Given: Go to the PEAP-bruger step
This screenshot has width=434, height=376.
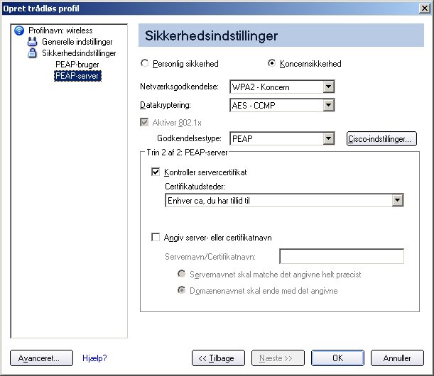Looking at the screenshot, I should pos(77,65).
